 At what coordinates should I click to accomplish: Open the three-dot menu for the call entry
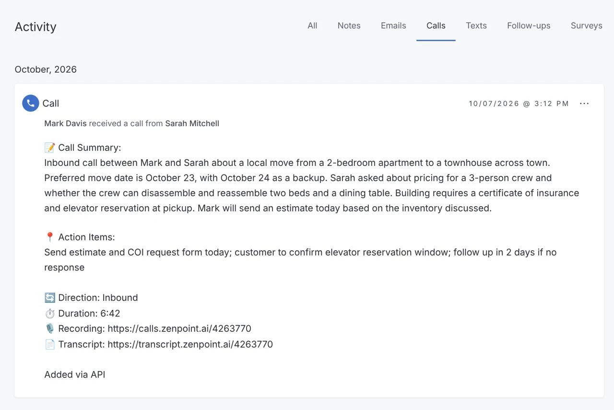tap(584, 104)
